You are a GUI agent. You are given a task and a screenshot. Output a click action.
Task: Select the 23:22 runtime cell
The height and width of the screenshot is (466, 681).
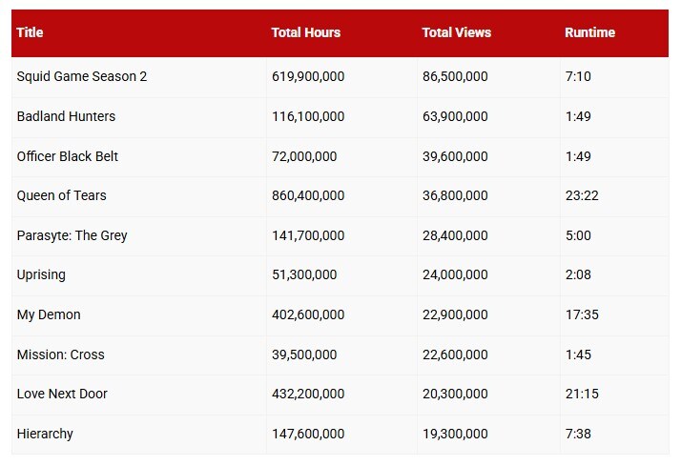coord(581,195)
